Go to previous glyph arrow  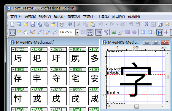(143, 32)
